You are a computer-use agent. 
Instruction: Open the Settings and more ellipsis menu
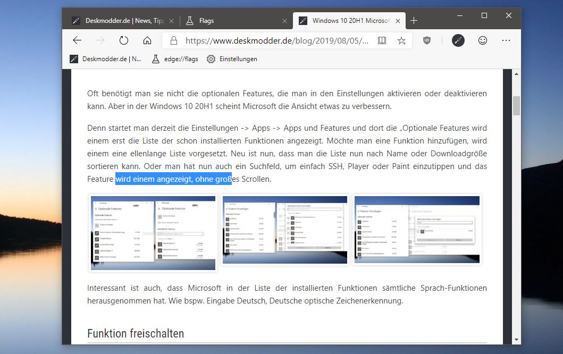point(506,40)
